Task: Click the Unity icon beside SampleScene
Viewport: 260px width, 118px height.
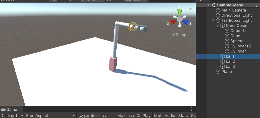Action: tap(214, 5)
